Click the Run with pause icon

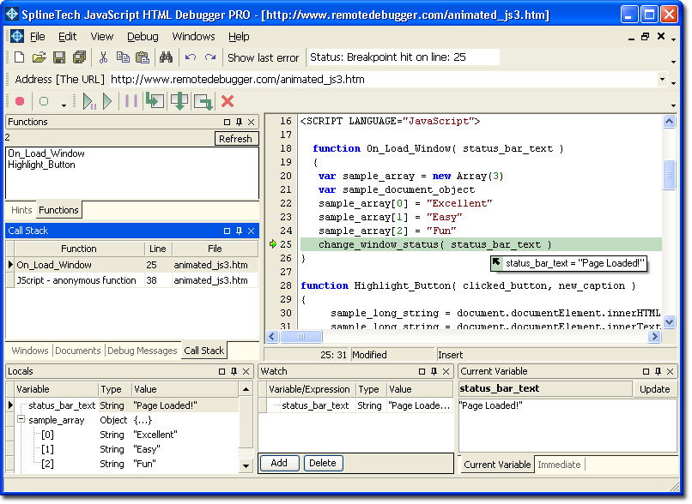(89, 101)
